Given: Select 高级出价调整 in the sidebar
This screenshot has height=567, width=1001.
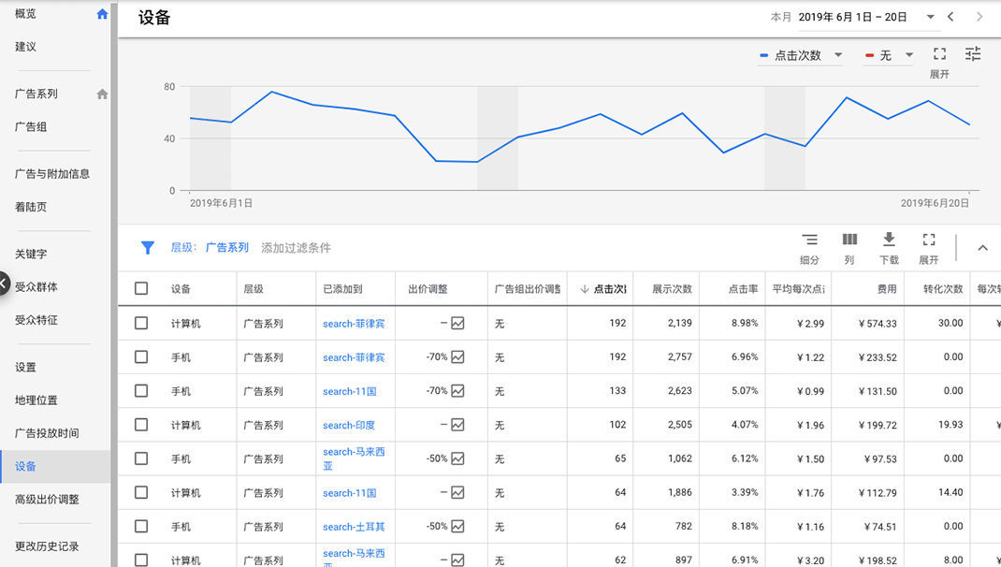Looking at the screenshot, I should coord(47,500).
